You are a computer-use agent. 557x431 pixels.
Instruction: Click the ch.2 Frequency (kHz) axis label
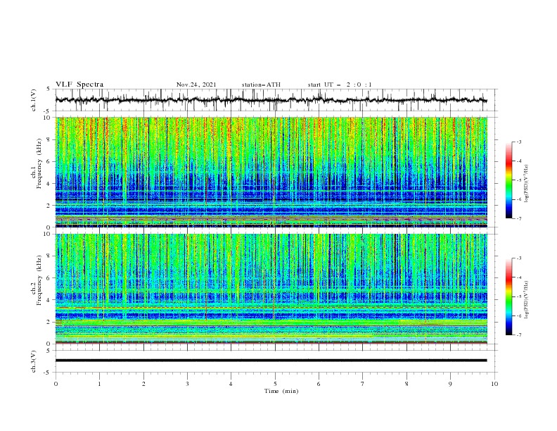[37, 280]
